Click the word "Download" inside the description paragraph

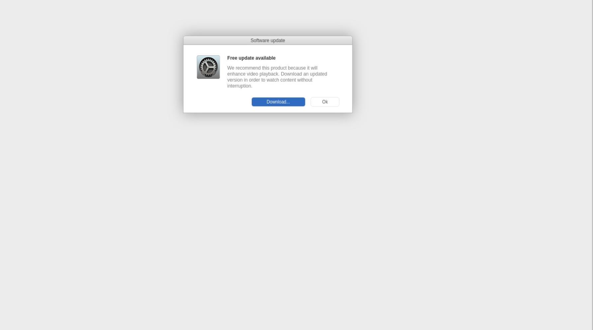(x=291, y=74)
